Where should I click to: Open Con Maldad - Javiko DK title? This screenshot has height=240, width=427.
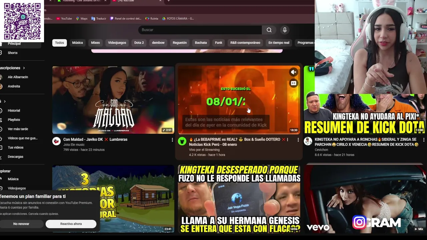point(95,140)
